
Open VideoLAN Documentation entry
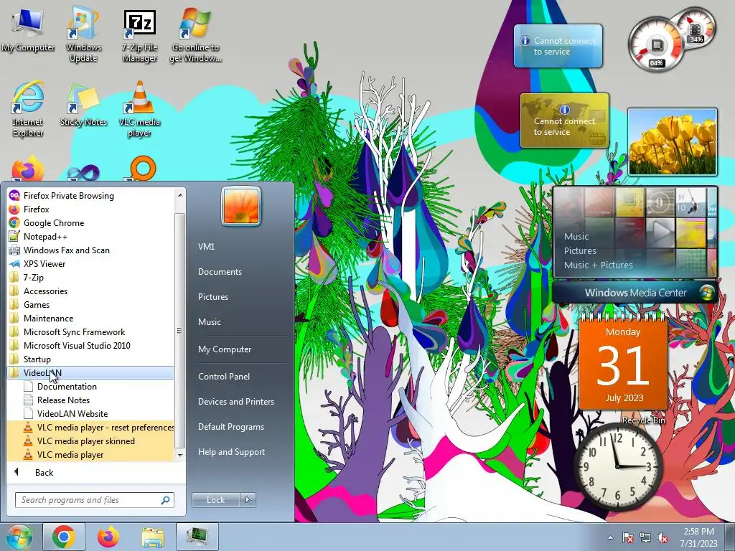point(67,387)
